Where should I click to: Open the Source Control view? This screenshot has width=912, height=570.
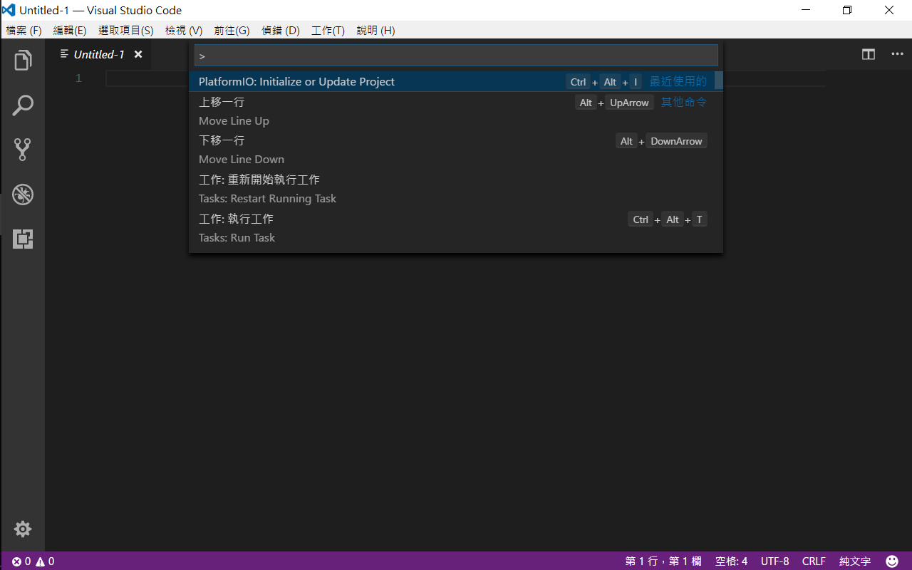(x=22, y=150)
